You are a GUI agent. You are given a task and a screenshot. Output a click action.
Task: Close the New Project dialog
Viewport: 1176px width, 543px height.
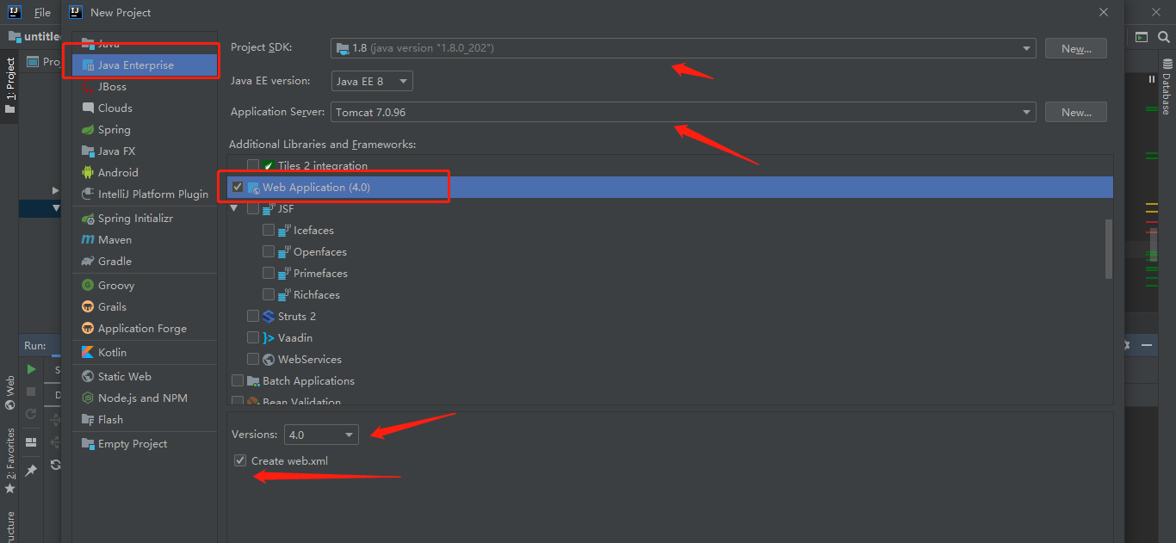pyautogui.click(x=1105, y=12)
